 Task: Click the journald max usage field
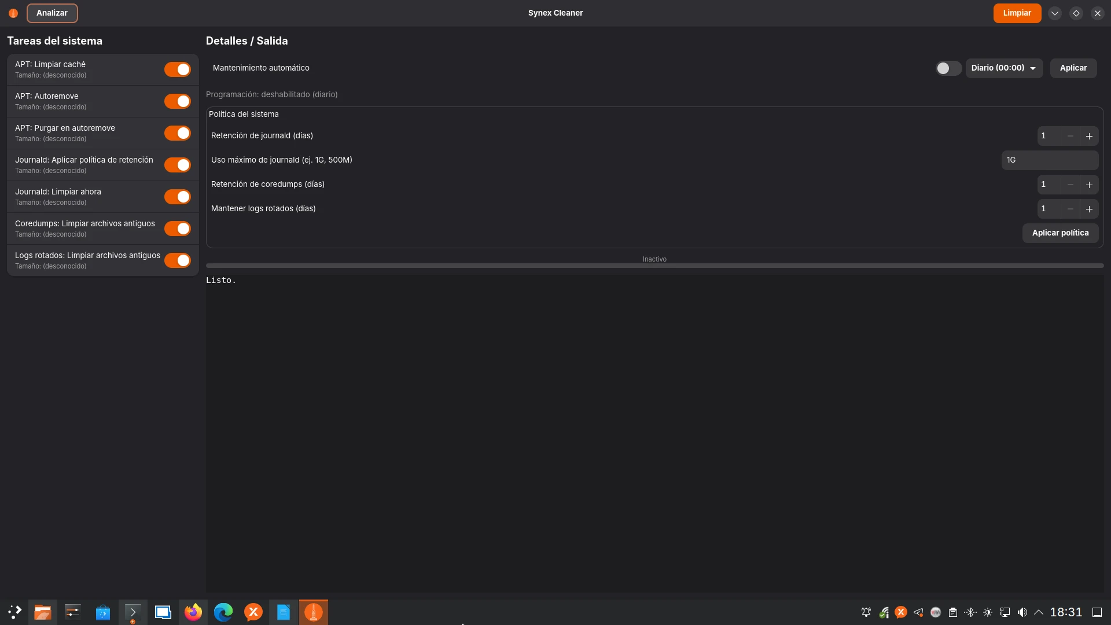point(1049,160)
